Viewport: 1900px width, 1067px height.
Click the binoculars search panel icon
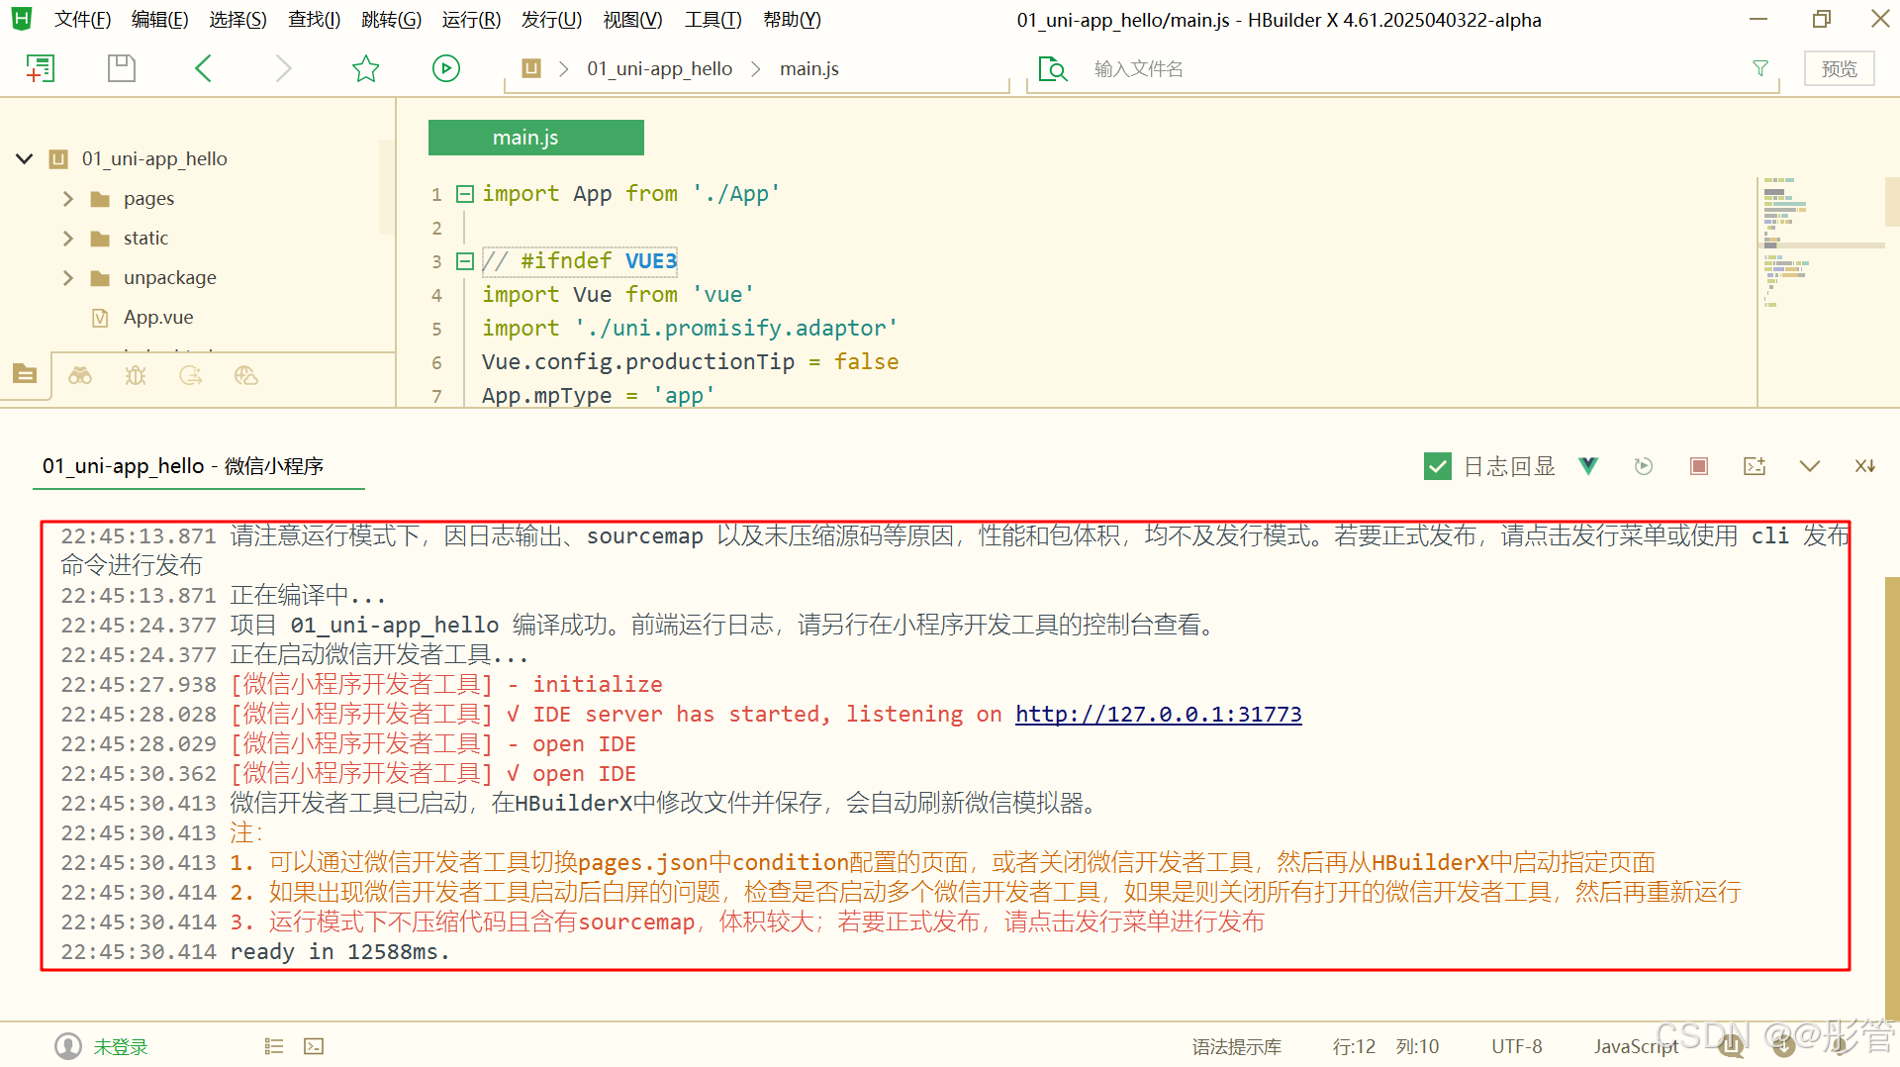point(80,375)
